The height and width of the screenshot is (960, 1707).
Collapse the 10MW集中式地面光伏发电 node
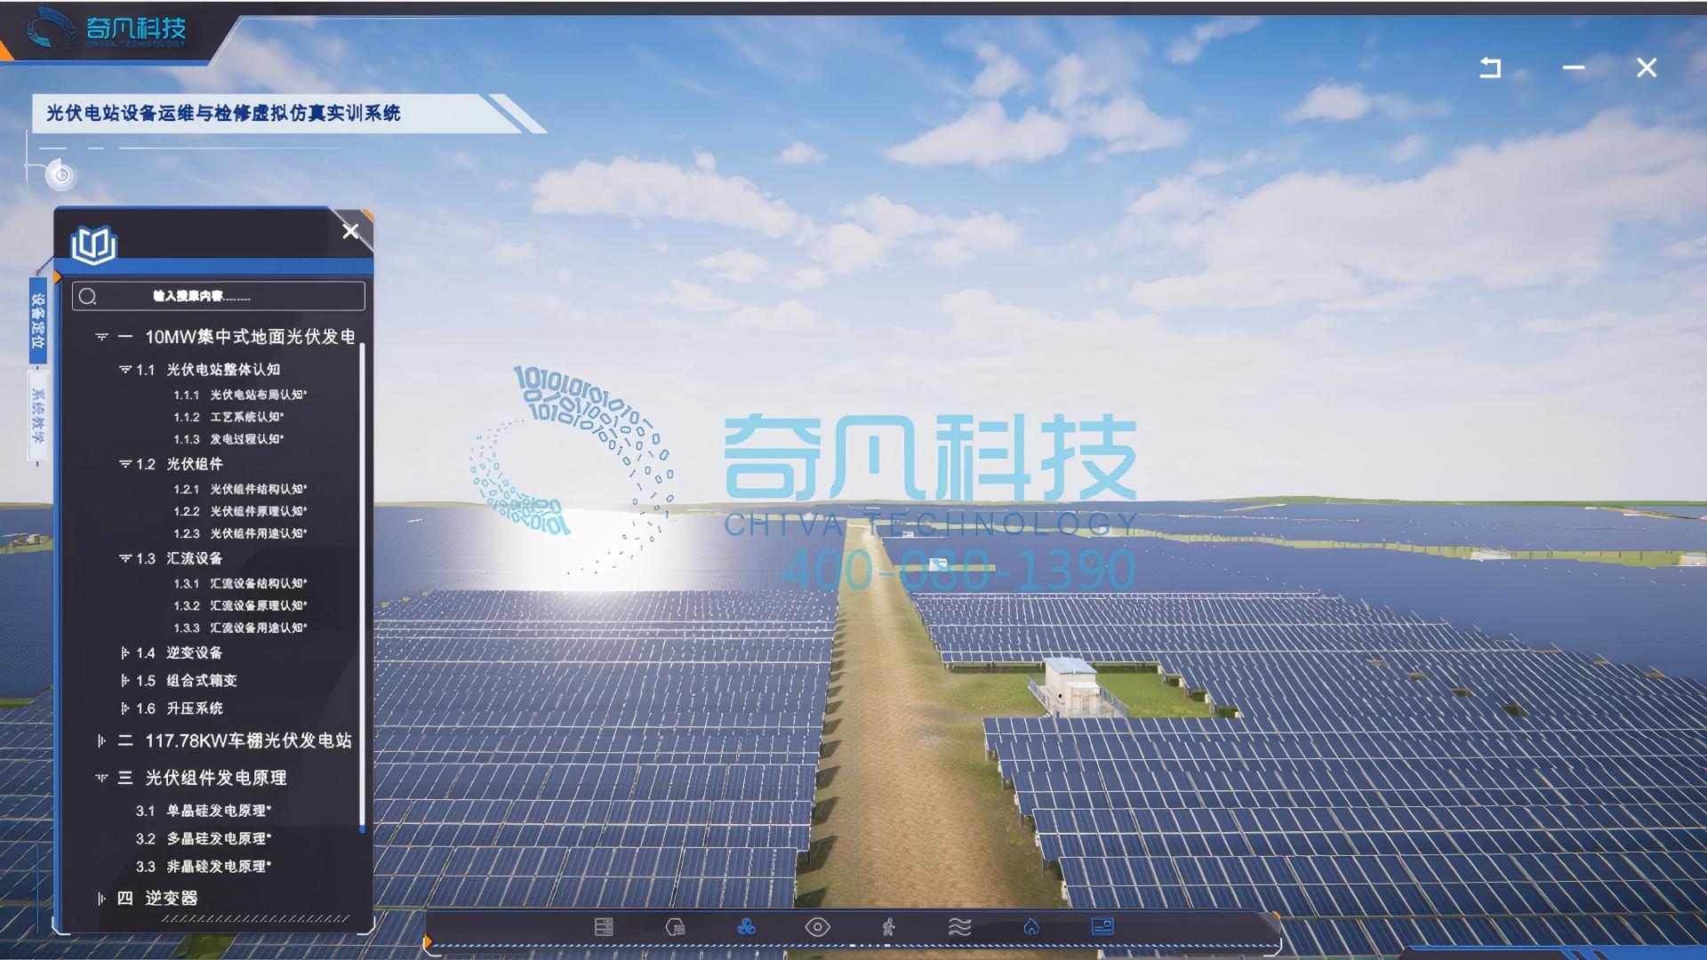click(x=101, y=337)
